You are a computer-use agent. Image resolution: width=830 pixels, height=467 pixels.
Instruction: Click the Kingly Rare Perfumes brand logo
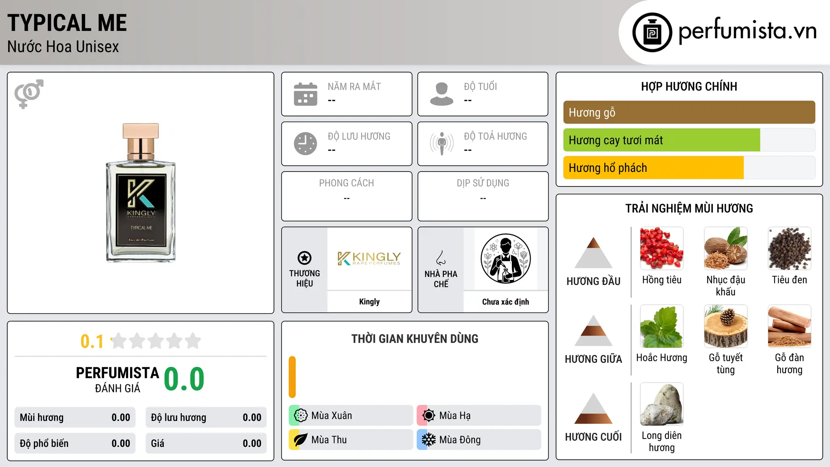point(369,258)
